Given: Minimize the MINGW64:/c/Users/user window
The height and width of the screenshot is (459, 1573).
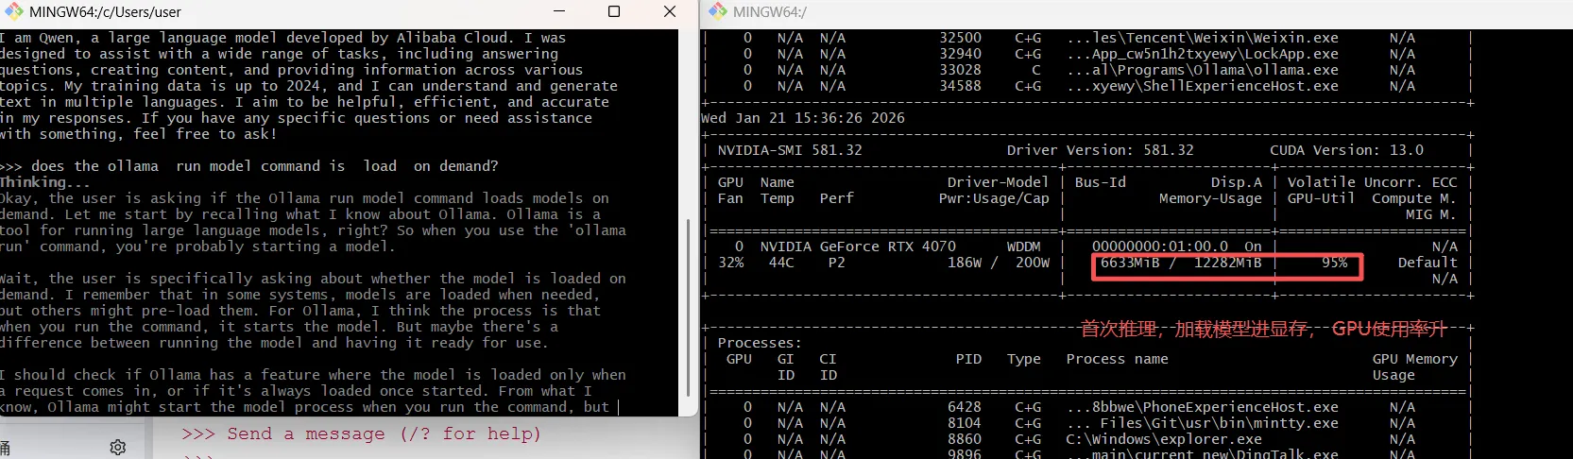Looking at the screenshot, I should [x=559, y=11].
